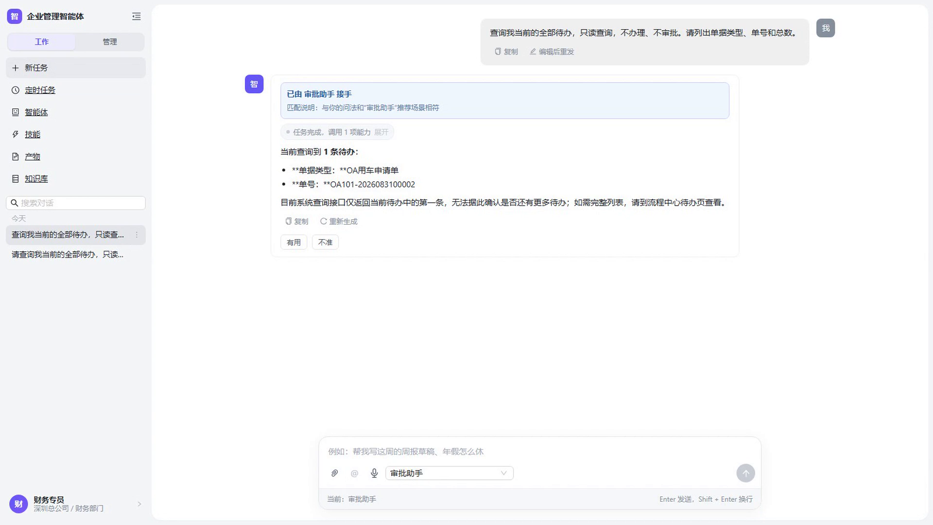Click the assistant 智 avatar beside reply

[x=254, y=84]
